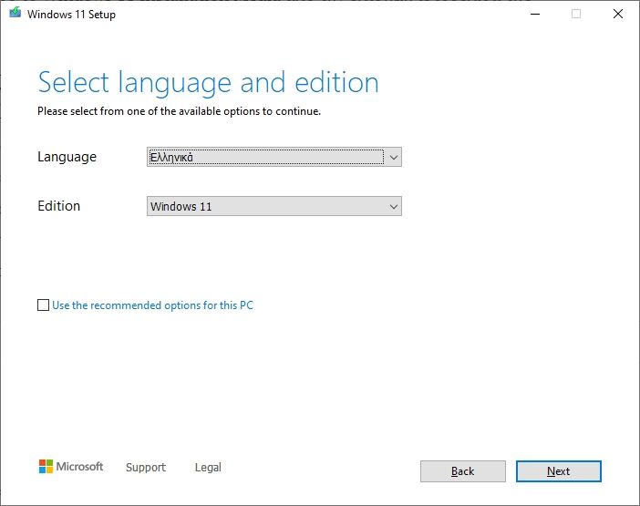Click the 'Select language and edition' heading
This screenshot has height=506, width=640.
point(208,83)
